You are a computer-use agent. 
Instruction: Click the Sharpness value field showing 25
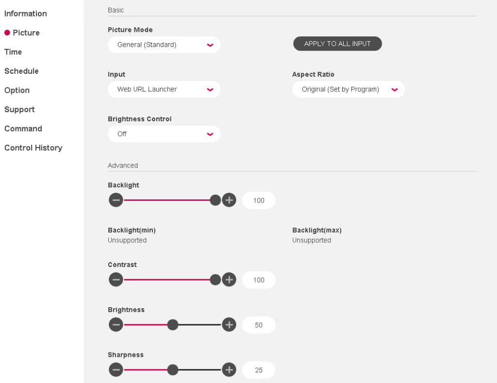258,369
